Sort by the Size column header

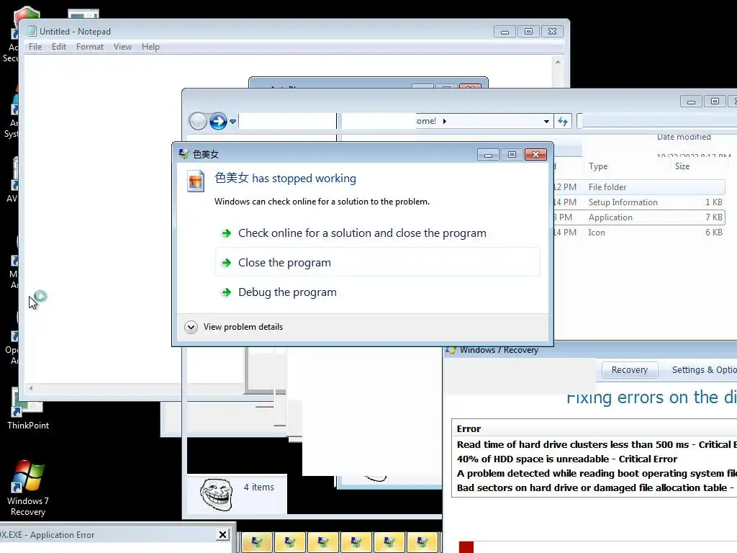point(682,166)
